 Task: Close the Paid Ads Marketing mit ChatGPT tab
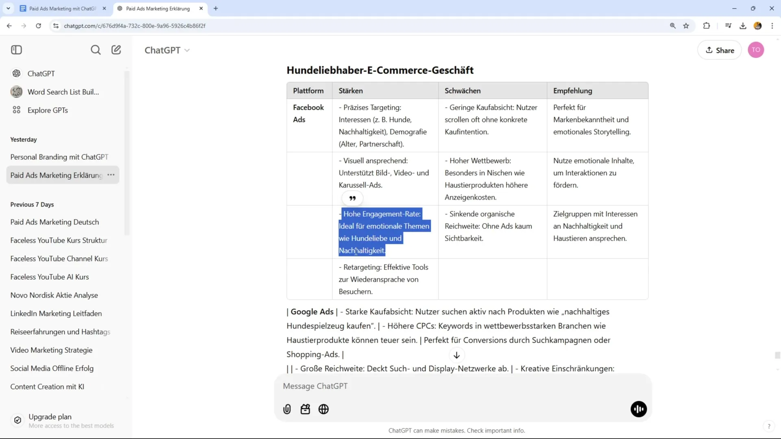[x=104, y=9]
